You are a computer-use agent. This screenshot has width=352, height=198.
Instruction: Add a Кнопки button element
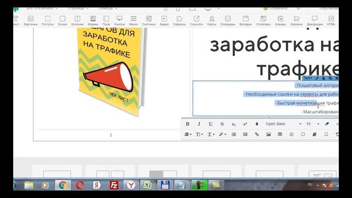pos(119,20)
